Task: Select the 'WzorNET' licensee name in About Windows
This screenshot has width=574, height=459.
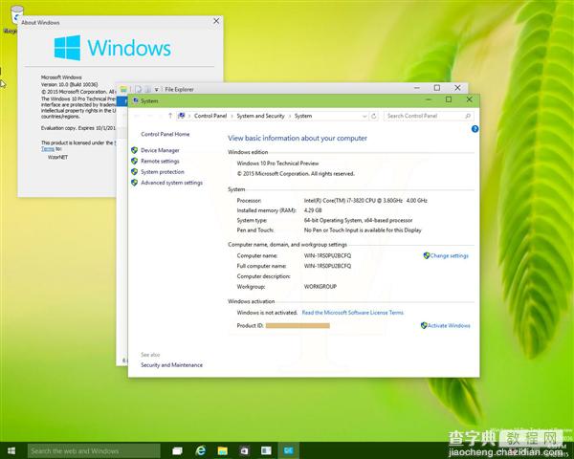Action: (57, 157)
